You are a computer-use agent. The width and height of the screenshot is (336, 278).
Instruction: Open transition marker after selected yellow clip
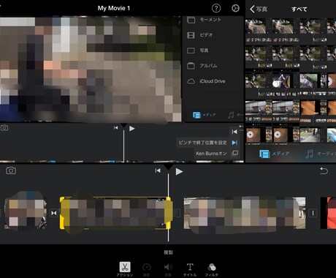177,213
